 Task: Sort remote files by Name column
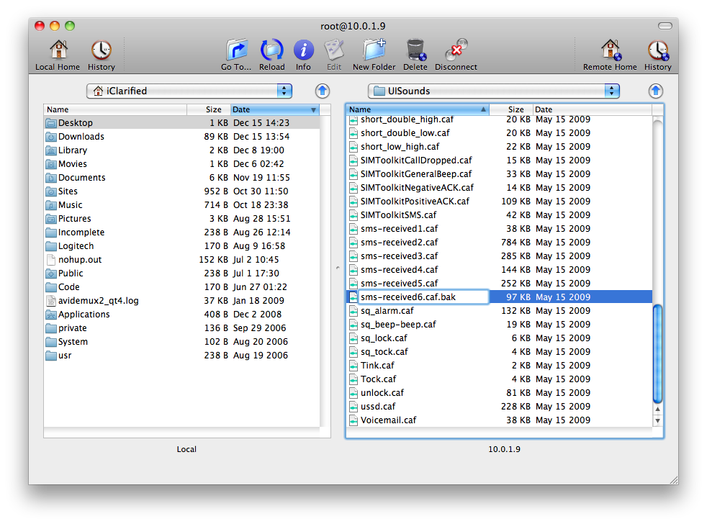(416, 109)
